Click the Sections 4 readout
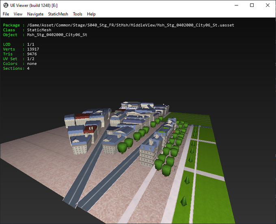This screenshot has width=276, height=224. pyautogui.click(x=28, y=68)
